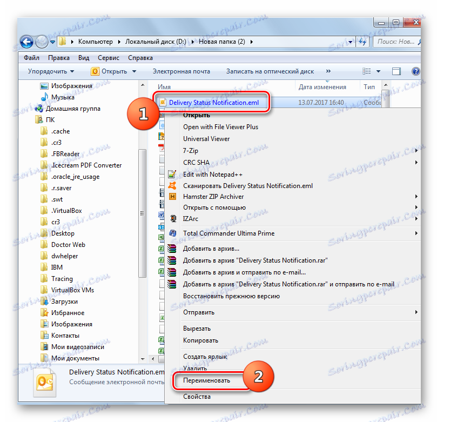Click the Notepad++ icon in context menu
The height and width of the screenshot is (422, 450).
coord(172,174)
